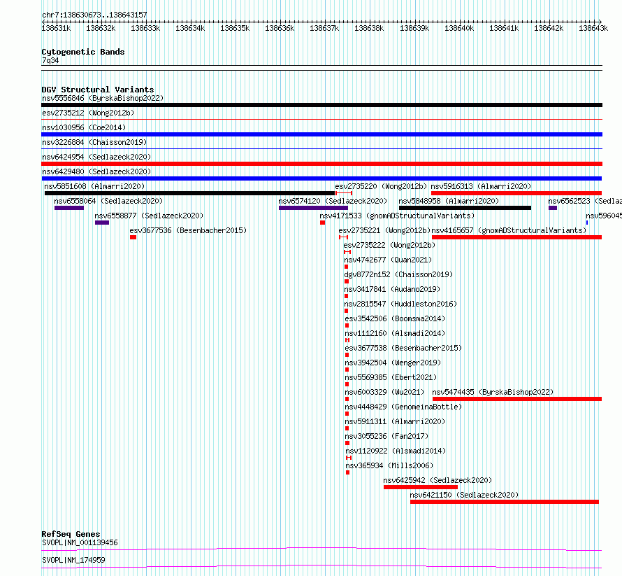The height and width of the screenshot is (576, 622).
Task: Select purple nsv6574120 variant bar
Action: tap(313, 208)
